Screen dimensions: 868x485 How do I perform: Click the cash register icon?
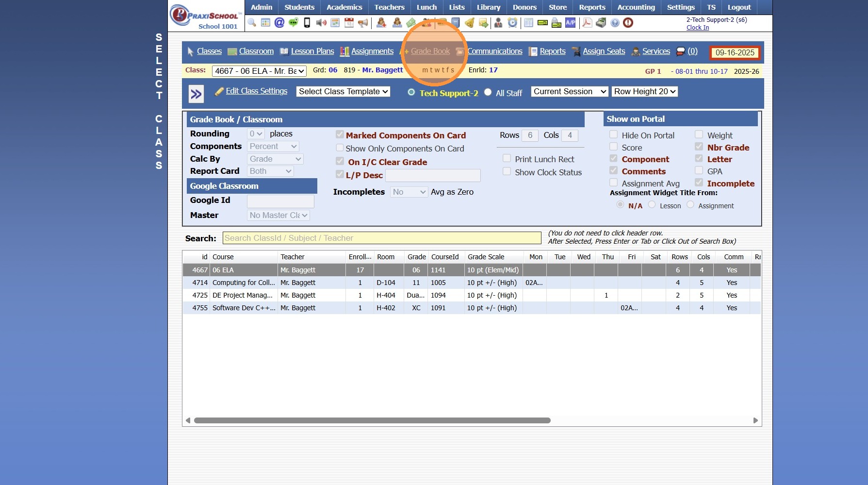[x=601, y=23]
